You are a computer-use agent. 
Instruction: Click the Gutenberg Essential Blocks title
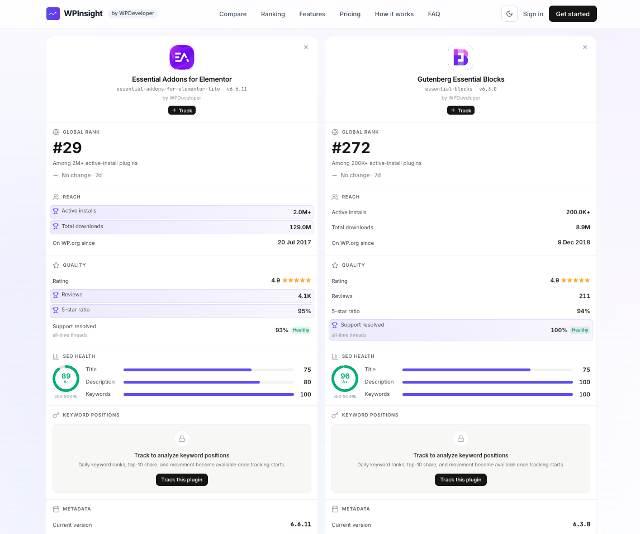point(461,79)
